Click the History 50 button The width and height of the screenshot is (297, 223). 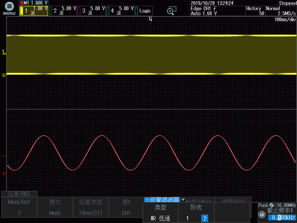click(255, 11)
